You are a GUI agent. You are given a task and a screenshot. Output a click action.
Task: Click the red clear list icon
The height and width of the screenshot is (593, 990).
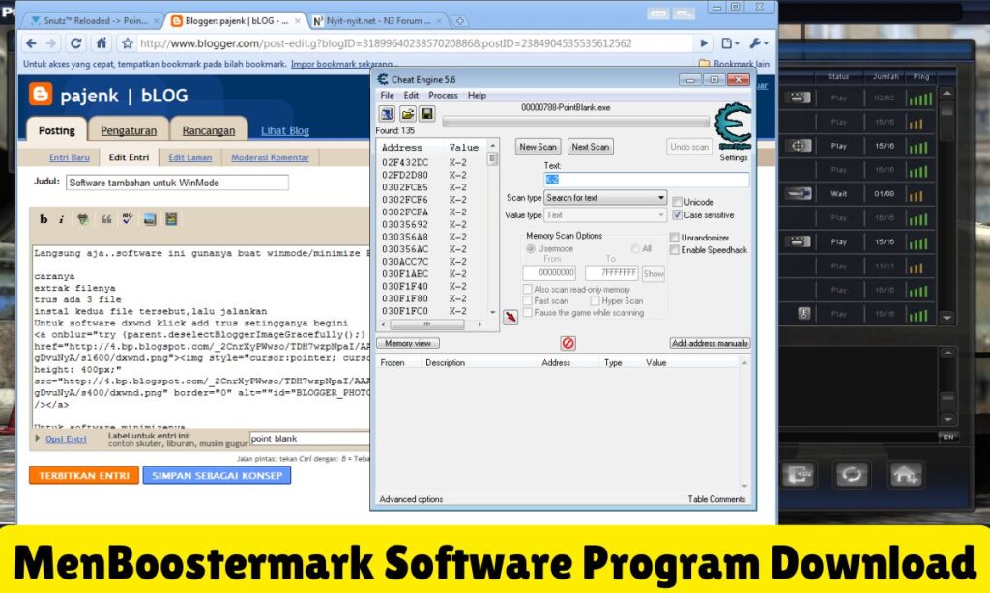[x=568, y=343]
